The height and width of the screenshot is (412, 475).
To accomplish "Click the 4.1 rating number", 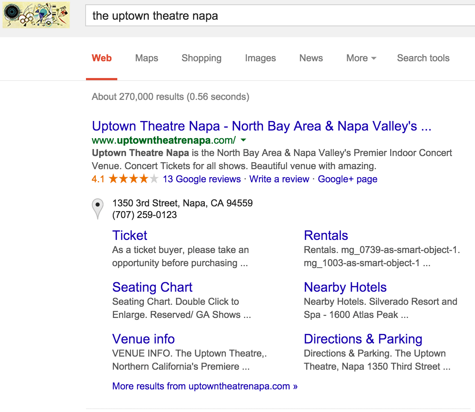I will coord(98,179).
